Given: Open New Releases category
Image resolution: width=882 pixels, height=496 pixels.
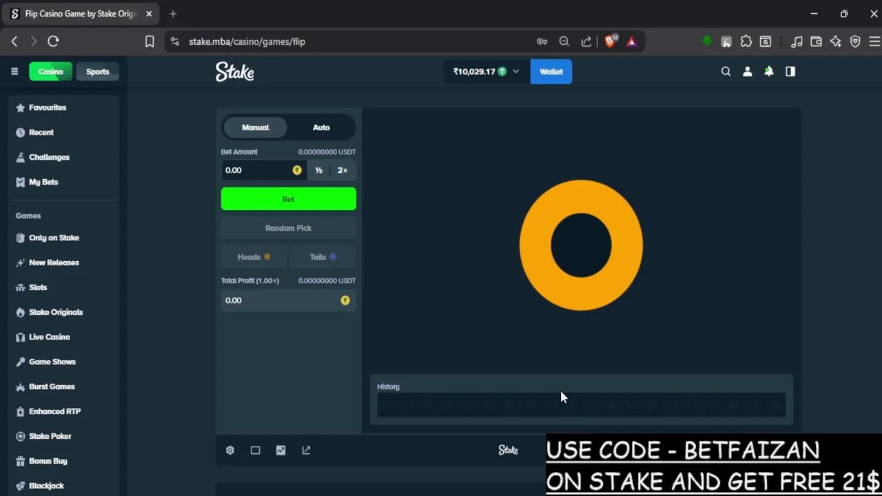Looking at the screenshot, I should pos(54,262).
